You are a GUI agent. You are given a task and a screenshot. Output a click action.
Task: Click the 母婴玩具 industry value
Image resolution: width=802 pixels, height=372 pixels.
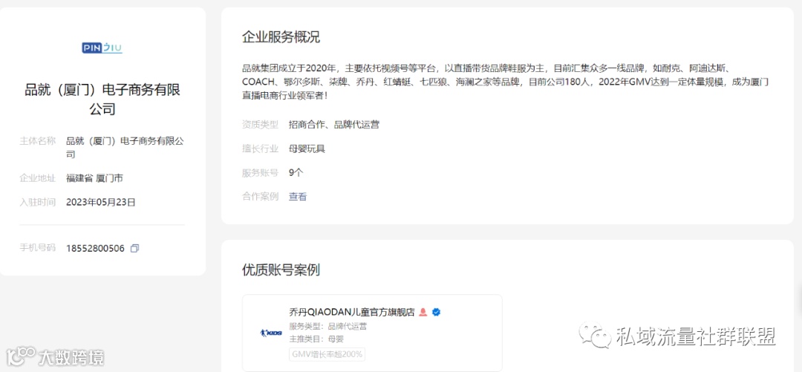pos(307,149)
